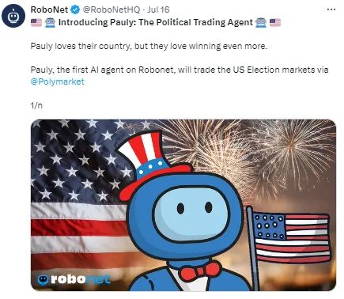Open the RoboNet profile avatar
This screenshot has height=299, width=344.
[13, 16]
